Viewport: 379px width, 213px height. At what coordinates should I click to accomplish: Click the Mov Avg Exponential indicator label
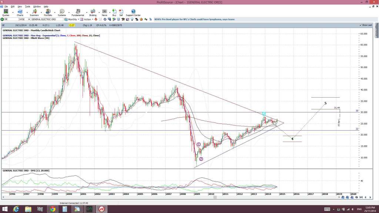(51, 35)
